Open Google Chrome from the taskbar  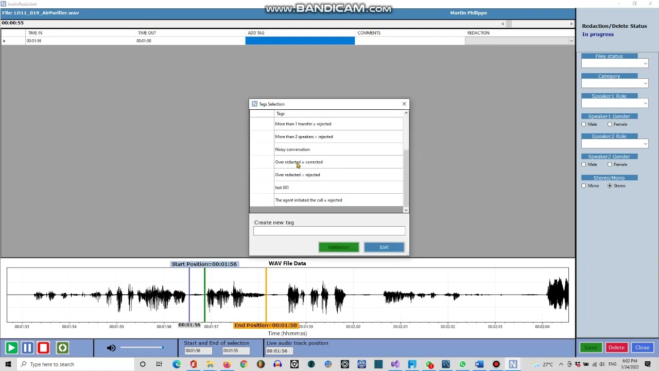[244, 364]
